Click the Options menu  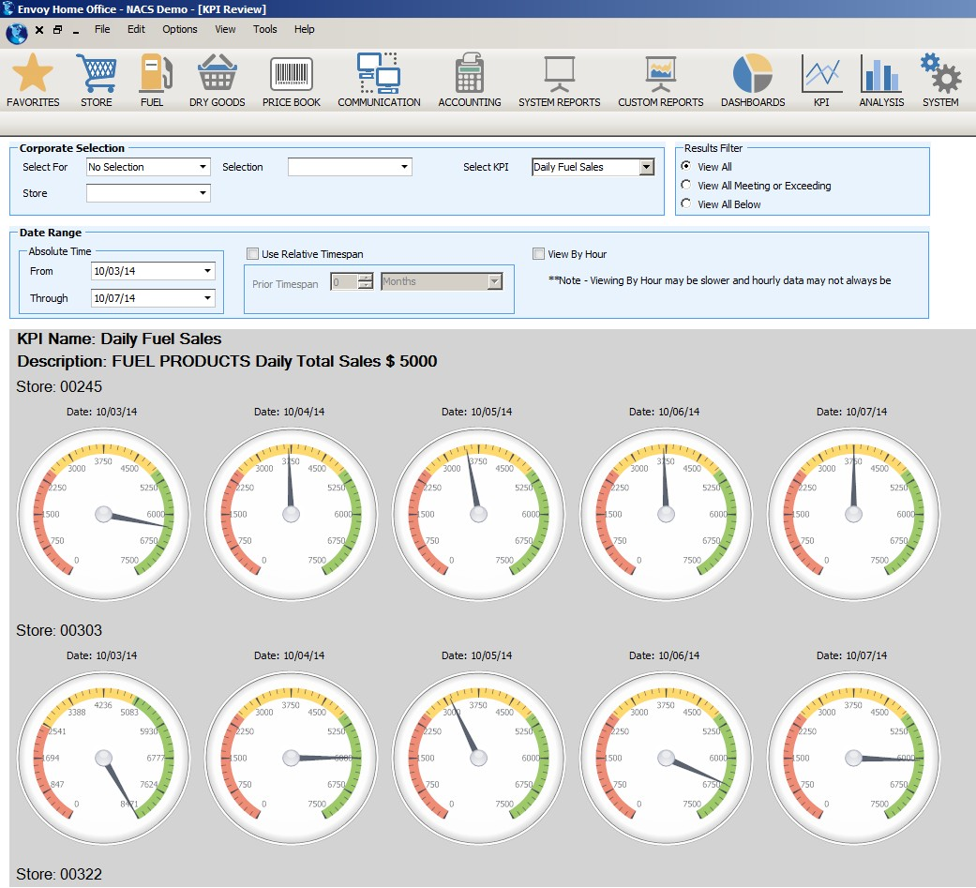179,29
